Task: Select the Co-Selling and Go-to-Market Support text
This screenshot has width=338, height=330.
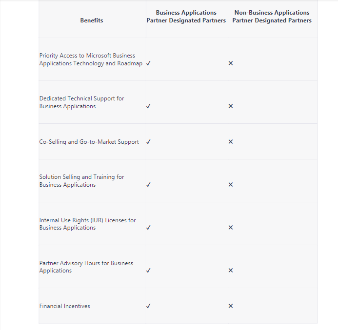Action: pos(89,142)
